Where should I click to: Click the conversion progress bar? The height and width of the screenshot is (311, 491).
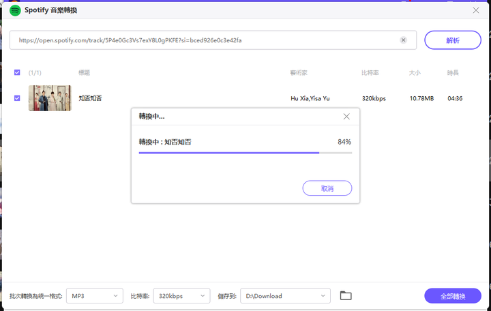[x=245, y=153]
